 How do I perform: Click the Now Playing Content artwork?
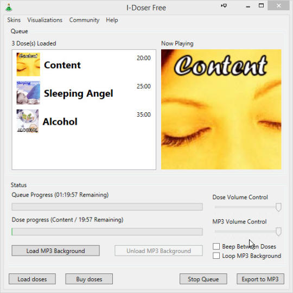(x=221, y=109)
